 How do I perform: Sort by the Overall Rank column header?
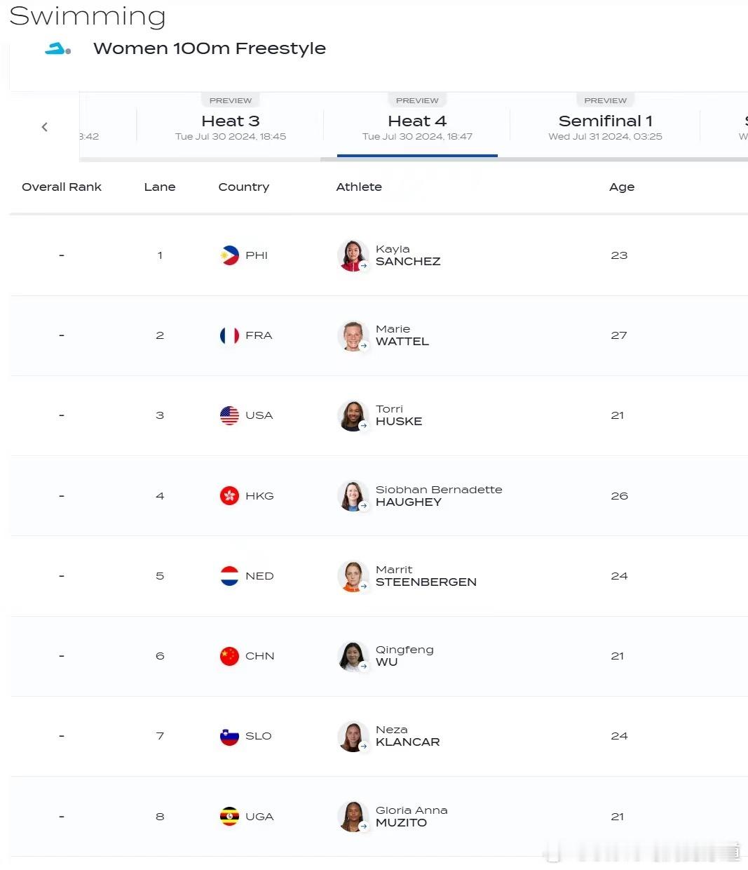[x=62, y=187]
